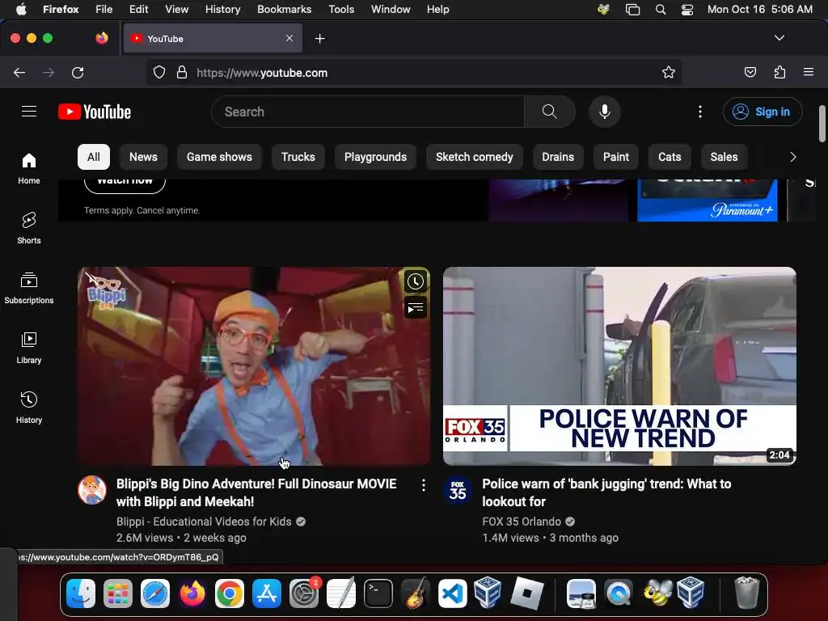Open the Bookmarks menu
The image size is (828, 621).
tap(284, 9)
